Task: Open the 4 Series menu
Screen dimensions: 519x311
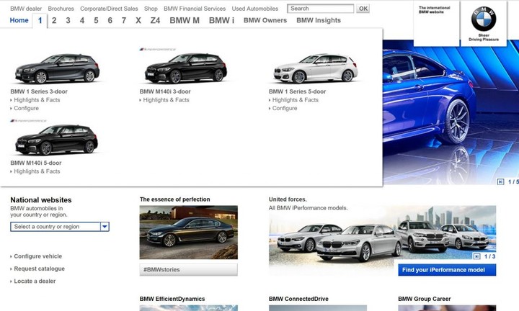Action: pyautogui.click(x=82, y=20)
